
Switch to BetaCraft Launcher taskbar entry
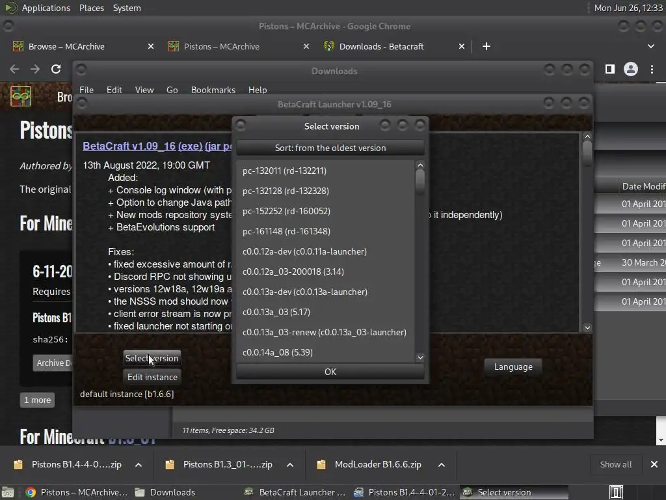tap(296, 492)
